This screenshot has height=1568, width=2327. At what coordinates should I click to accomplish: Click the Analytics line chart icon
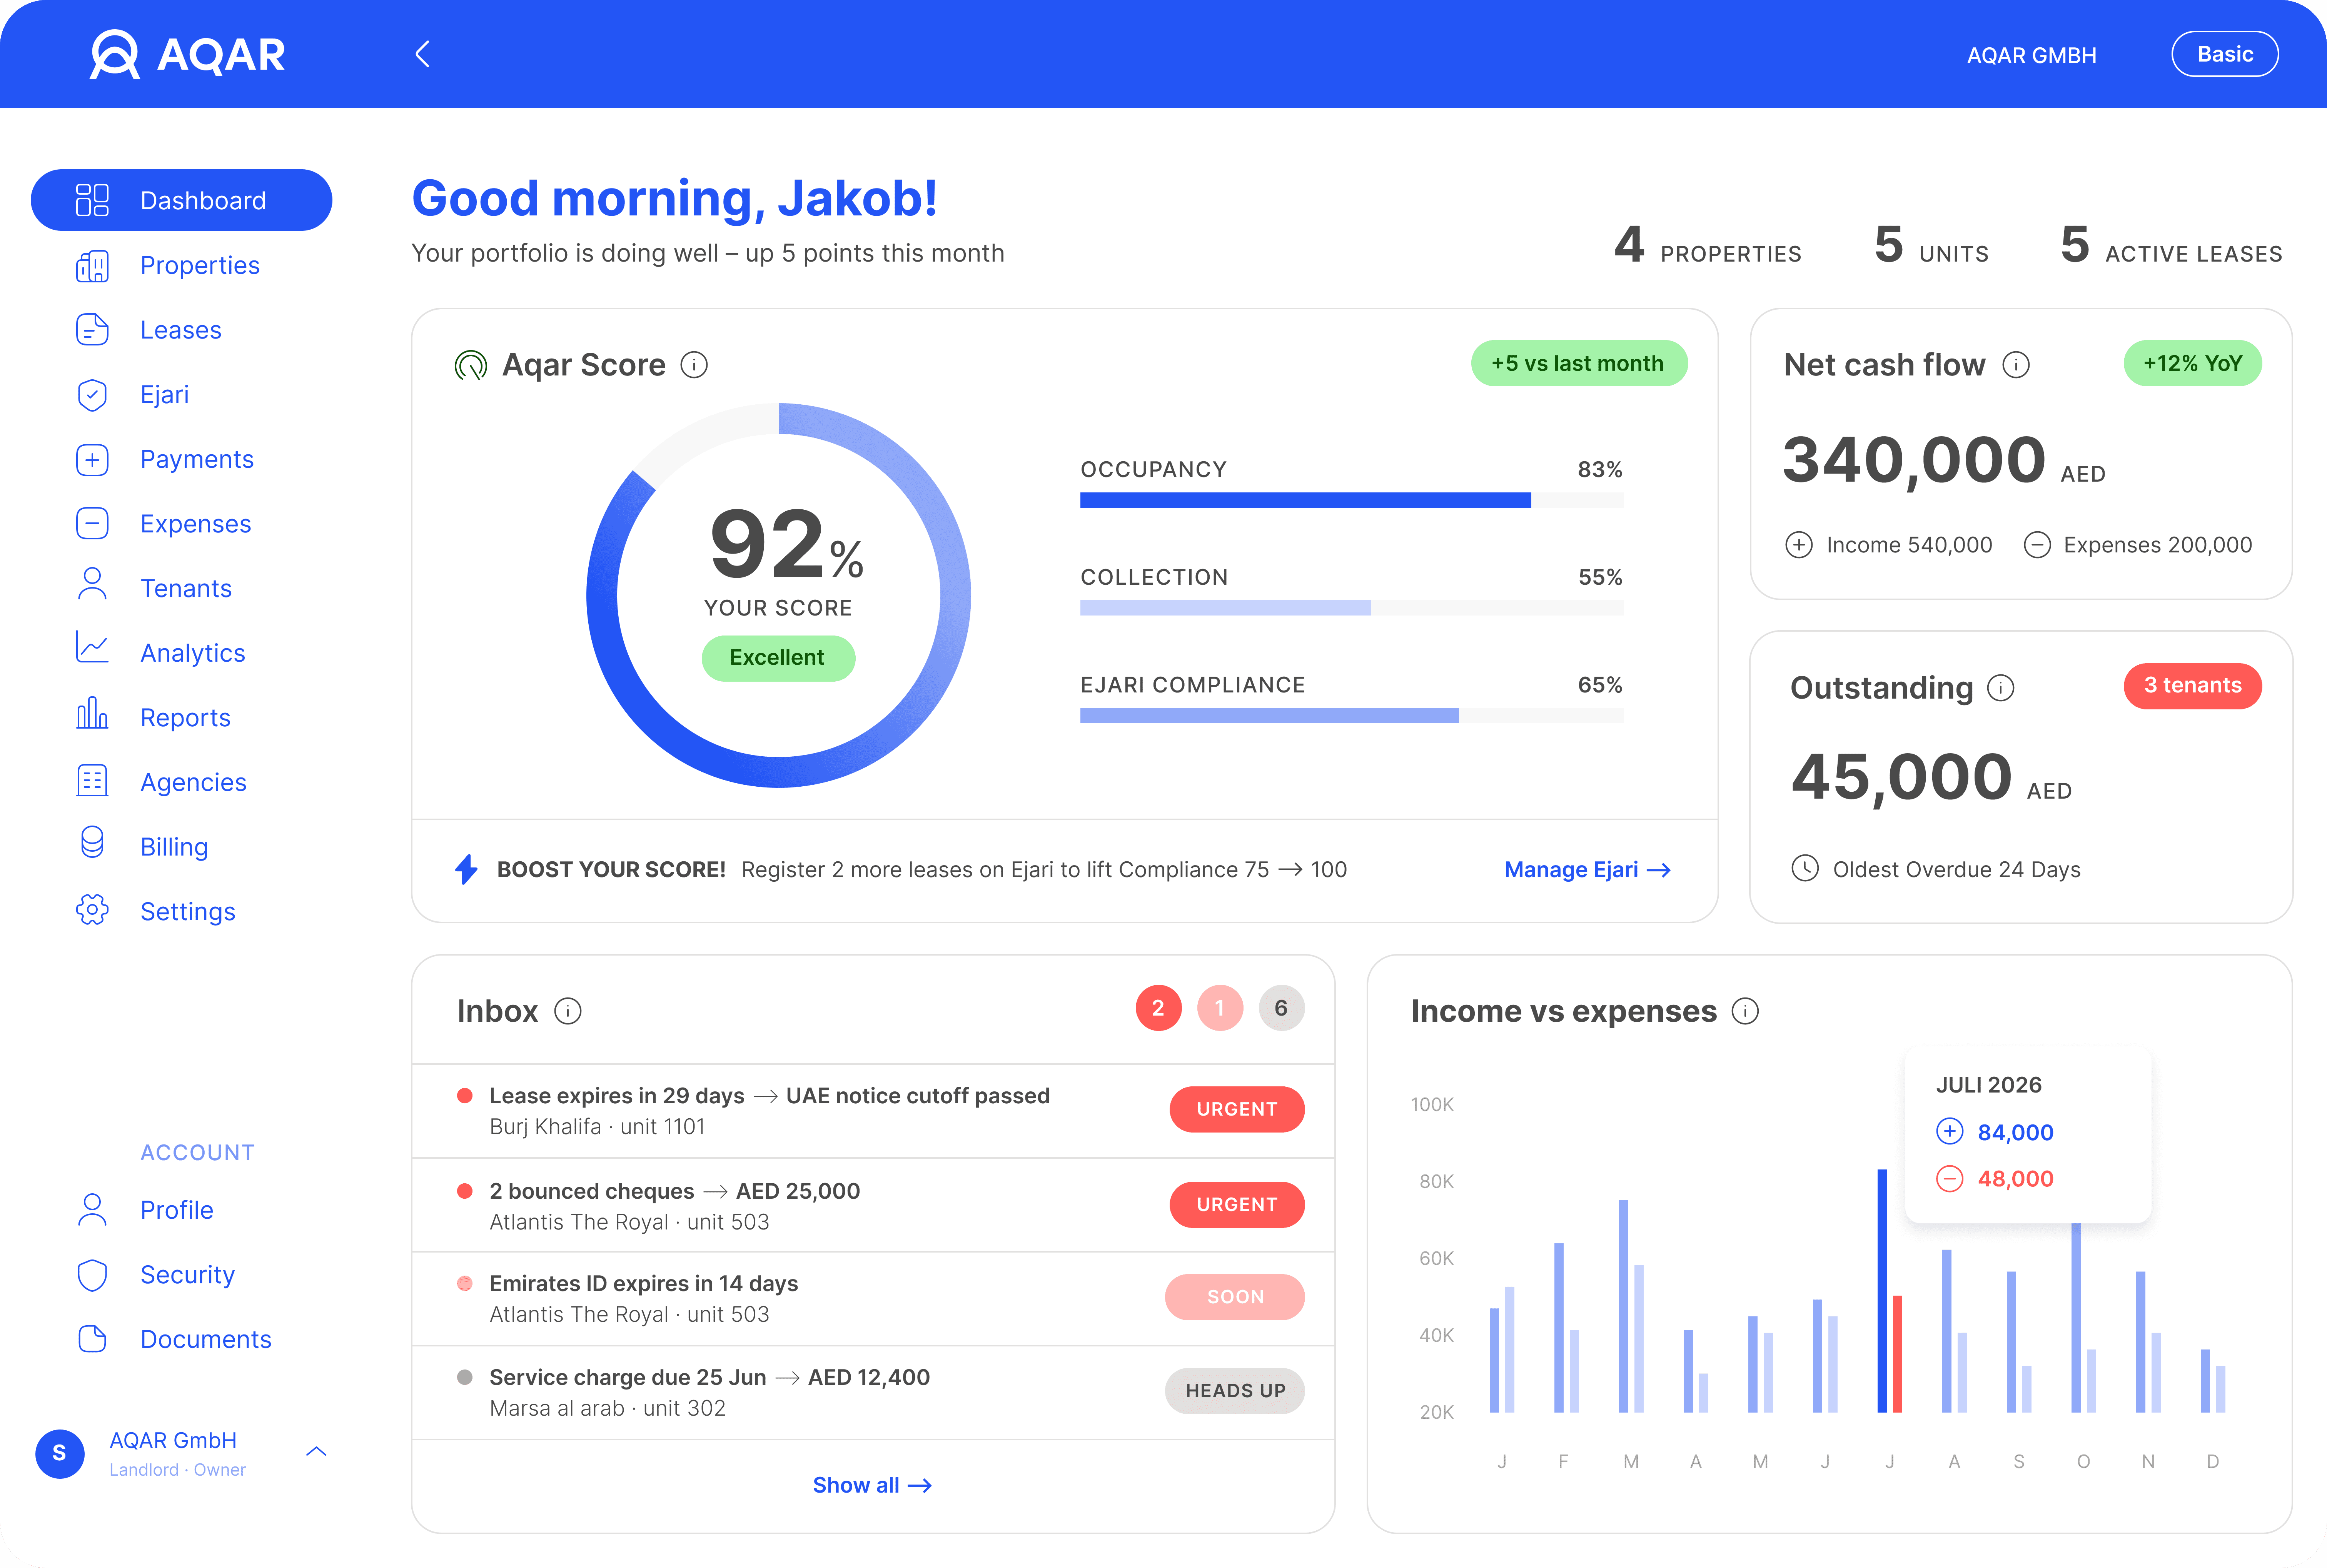92,647
